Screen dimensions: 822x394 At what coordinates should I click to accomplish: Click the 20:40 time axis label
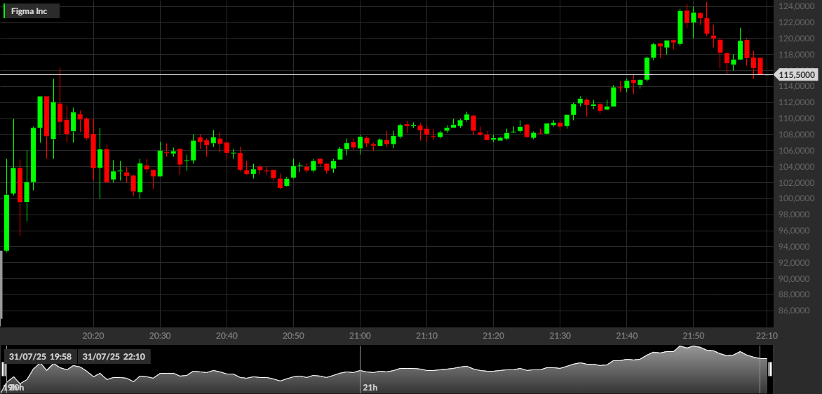pyautogui.click(x=227, y=335)
